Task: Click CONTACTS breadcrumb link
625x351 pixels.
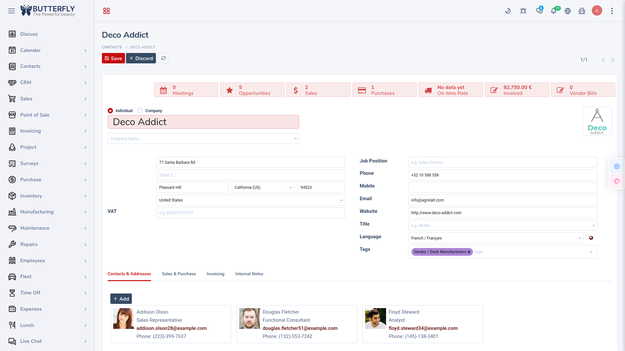Action: (112, 47)
